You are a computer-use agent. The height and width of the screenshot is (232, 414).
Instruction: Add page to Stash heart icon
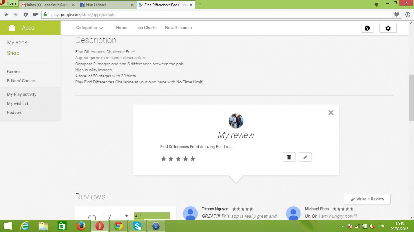[397, 15]
